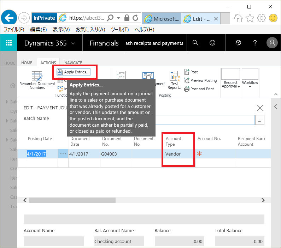Click the Post action
Viewport: 281px width, 248px height.
pos(191,72)
